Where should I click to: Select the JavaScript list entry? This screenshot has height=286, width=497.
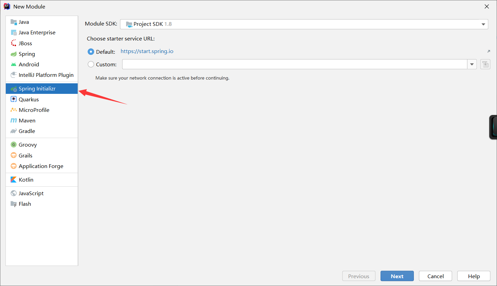[x=42, y=193]
